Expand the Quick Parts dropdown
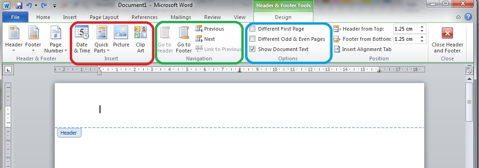 [x=101, y=39]
